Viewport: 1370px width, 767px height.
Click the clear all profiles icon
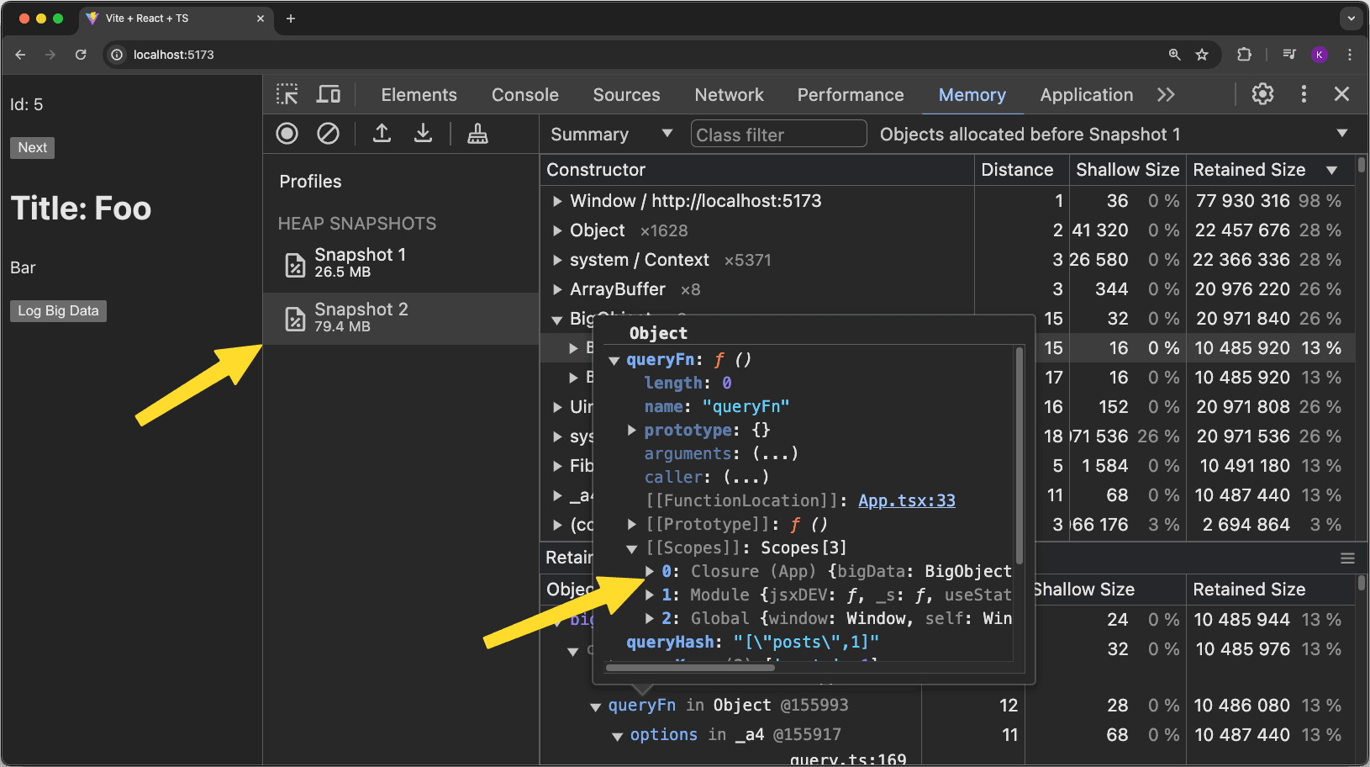click(x=328, y=133)
